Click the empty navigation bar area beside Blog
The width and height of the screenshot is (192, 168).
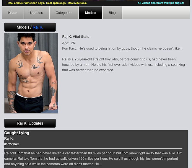tap(156, 13)
